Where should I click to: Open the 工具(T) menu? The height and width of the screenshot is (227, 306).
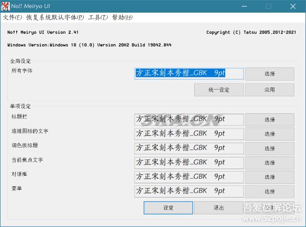98,17
